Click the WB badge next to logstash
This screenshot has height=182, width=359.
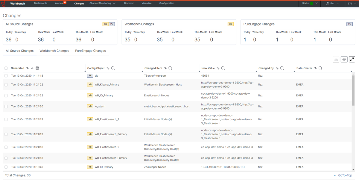point(90,106)
